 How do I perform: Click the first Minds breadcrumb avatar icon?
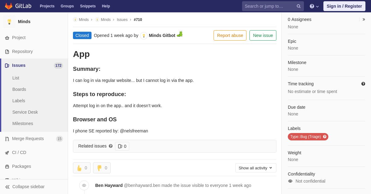(x=75, y=20)
